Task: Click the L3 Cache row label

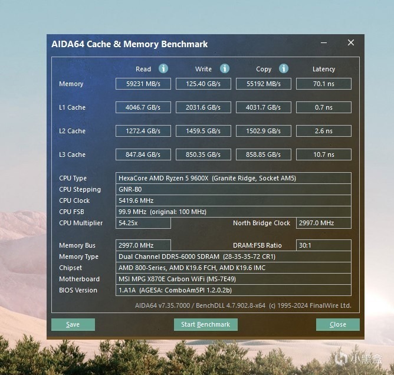Action: click(x=72, y=154)
